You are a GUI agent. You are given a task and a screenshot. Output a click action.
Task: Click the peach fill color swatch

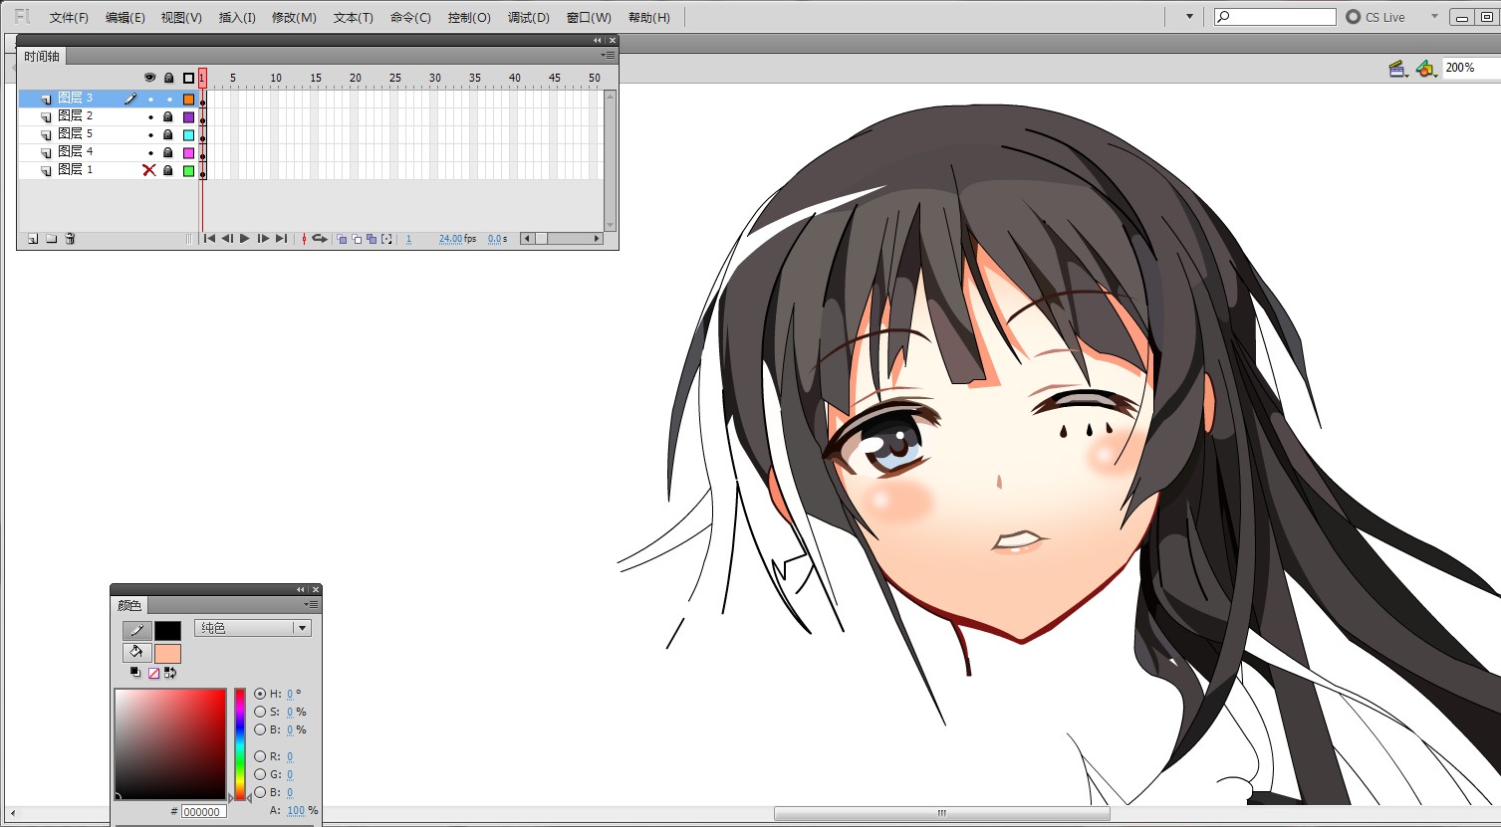pos(167,653)
